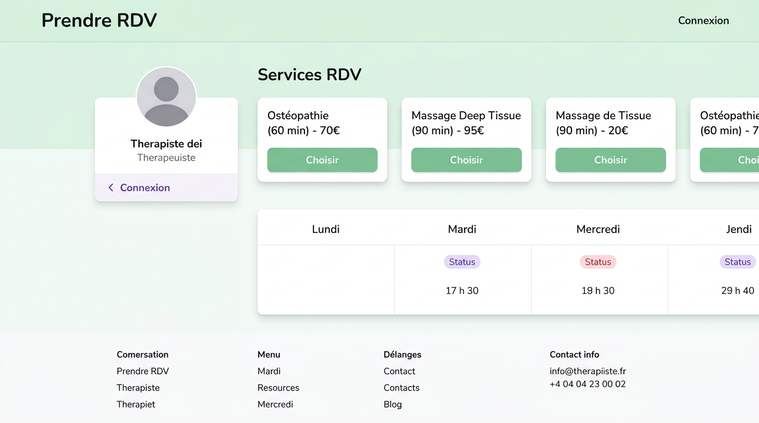Viewport: 759px width, 423px height.
Task: Click the Therapeuiste subtitle on profile card
Action: [166, 158]
